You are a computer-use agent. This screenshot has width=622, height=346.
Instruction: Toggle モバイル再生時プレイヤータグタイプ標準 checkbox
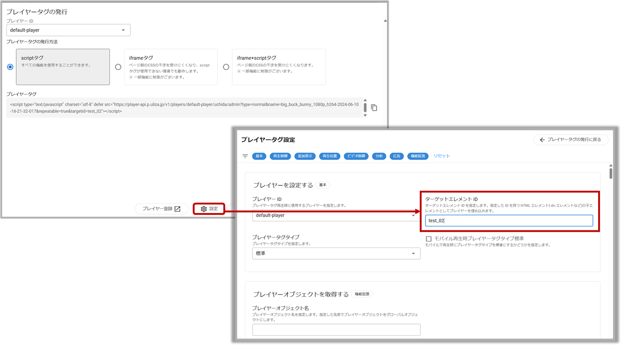click(x=428, y=238)
